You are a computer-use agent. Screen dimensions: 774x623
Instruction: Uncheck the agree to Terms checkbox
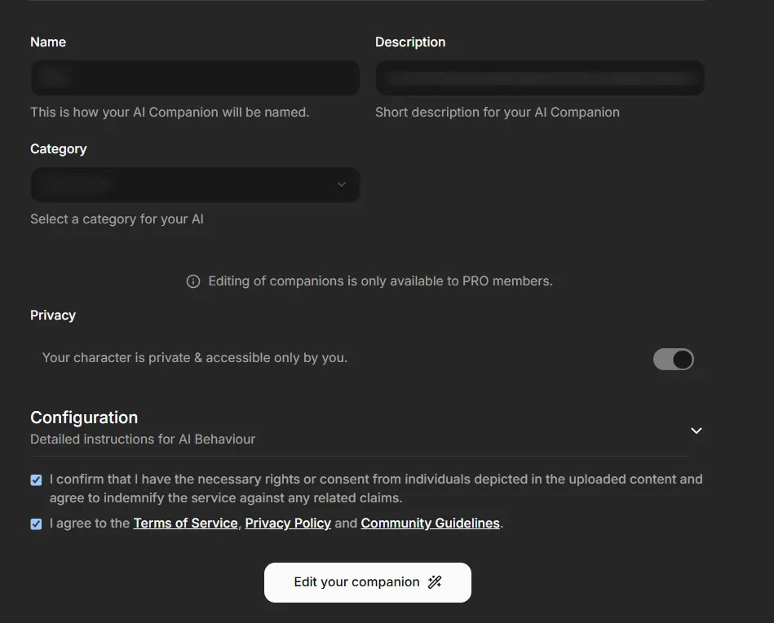tap(36, 524)
